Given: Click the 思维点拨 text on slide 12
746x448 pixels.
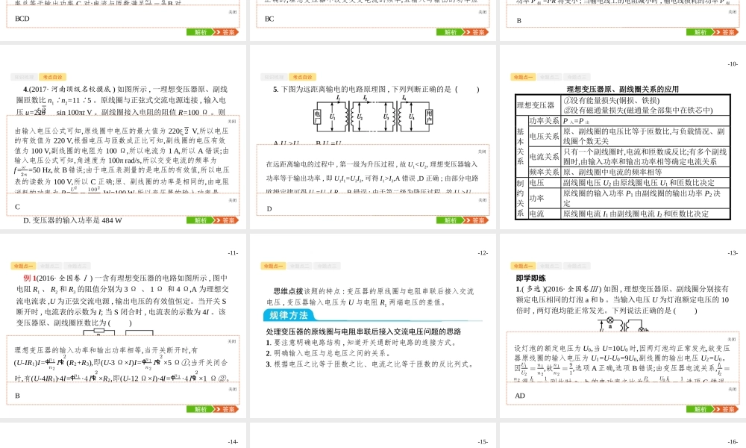Looking at the screenshot, I should tap(288, 291).
